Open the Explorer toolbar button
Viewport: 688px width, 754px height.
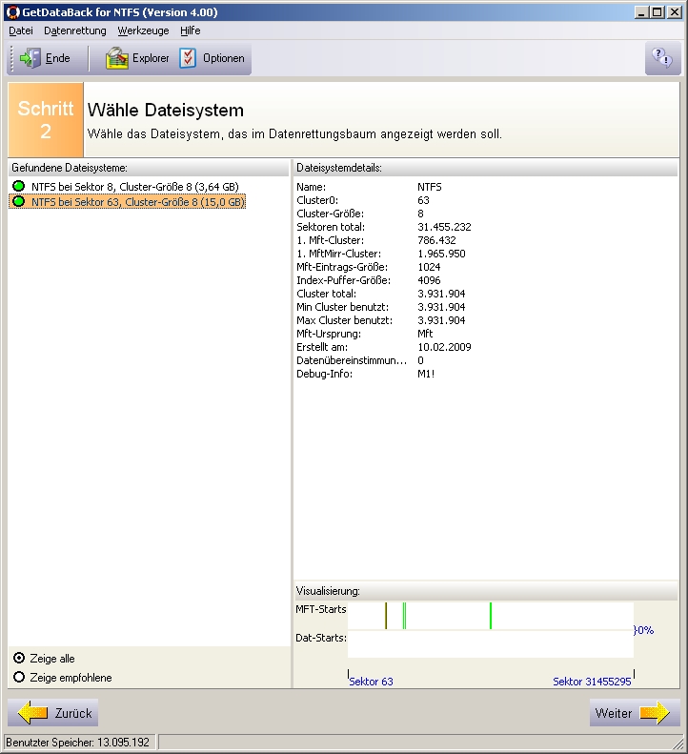pyautogui.click(x=137, y=58)
